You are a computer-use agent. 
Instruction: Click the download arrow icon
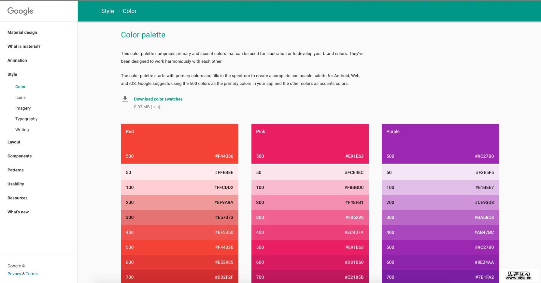point(125,99)
